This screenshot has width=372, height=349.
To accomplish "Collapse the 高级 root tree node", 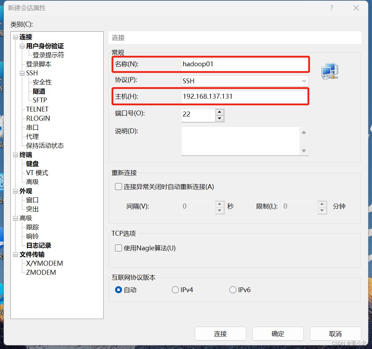I will [16, 218].
